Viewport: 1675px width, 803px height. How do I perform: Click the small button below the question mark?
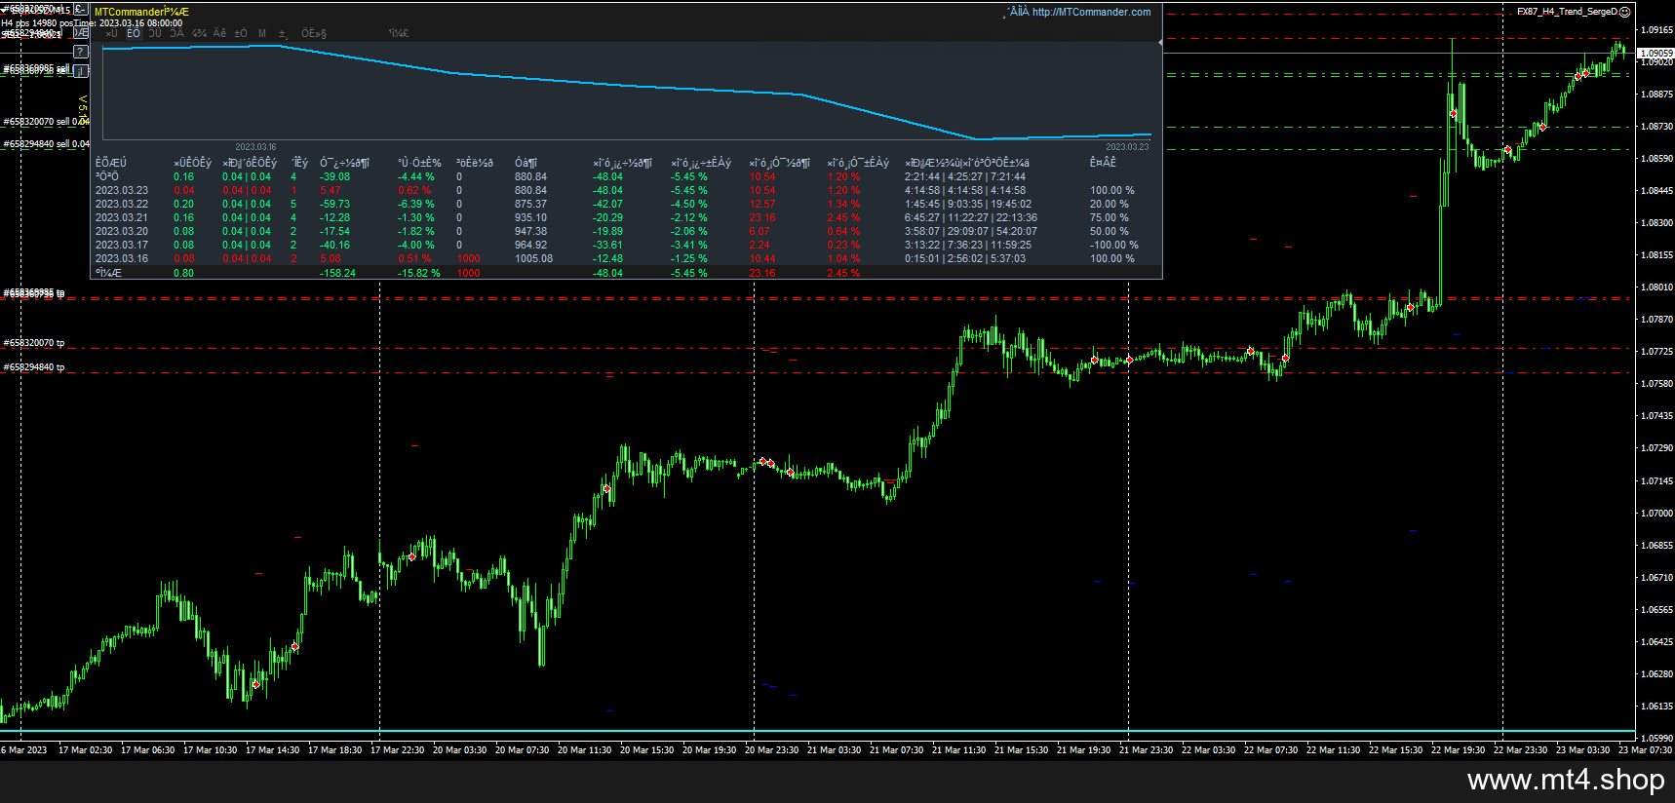coord(81,71)
